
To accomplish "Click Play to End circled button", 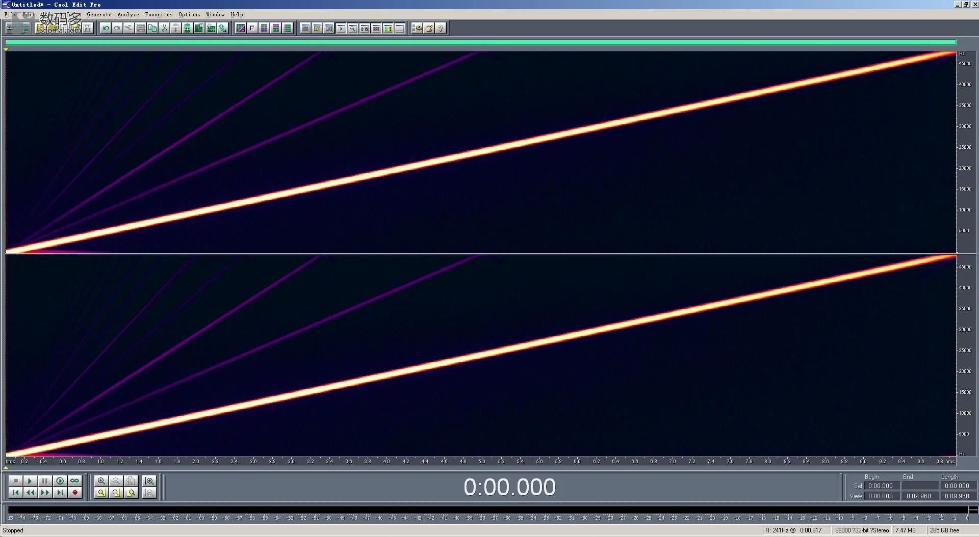I will coord(60,480).
